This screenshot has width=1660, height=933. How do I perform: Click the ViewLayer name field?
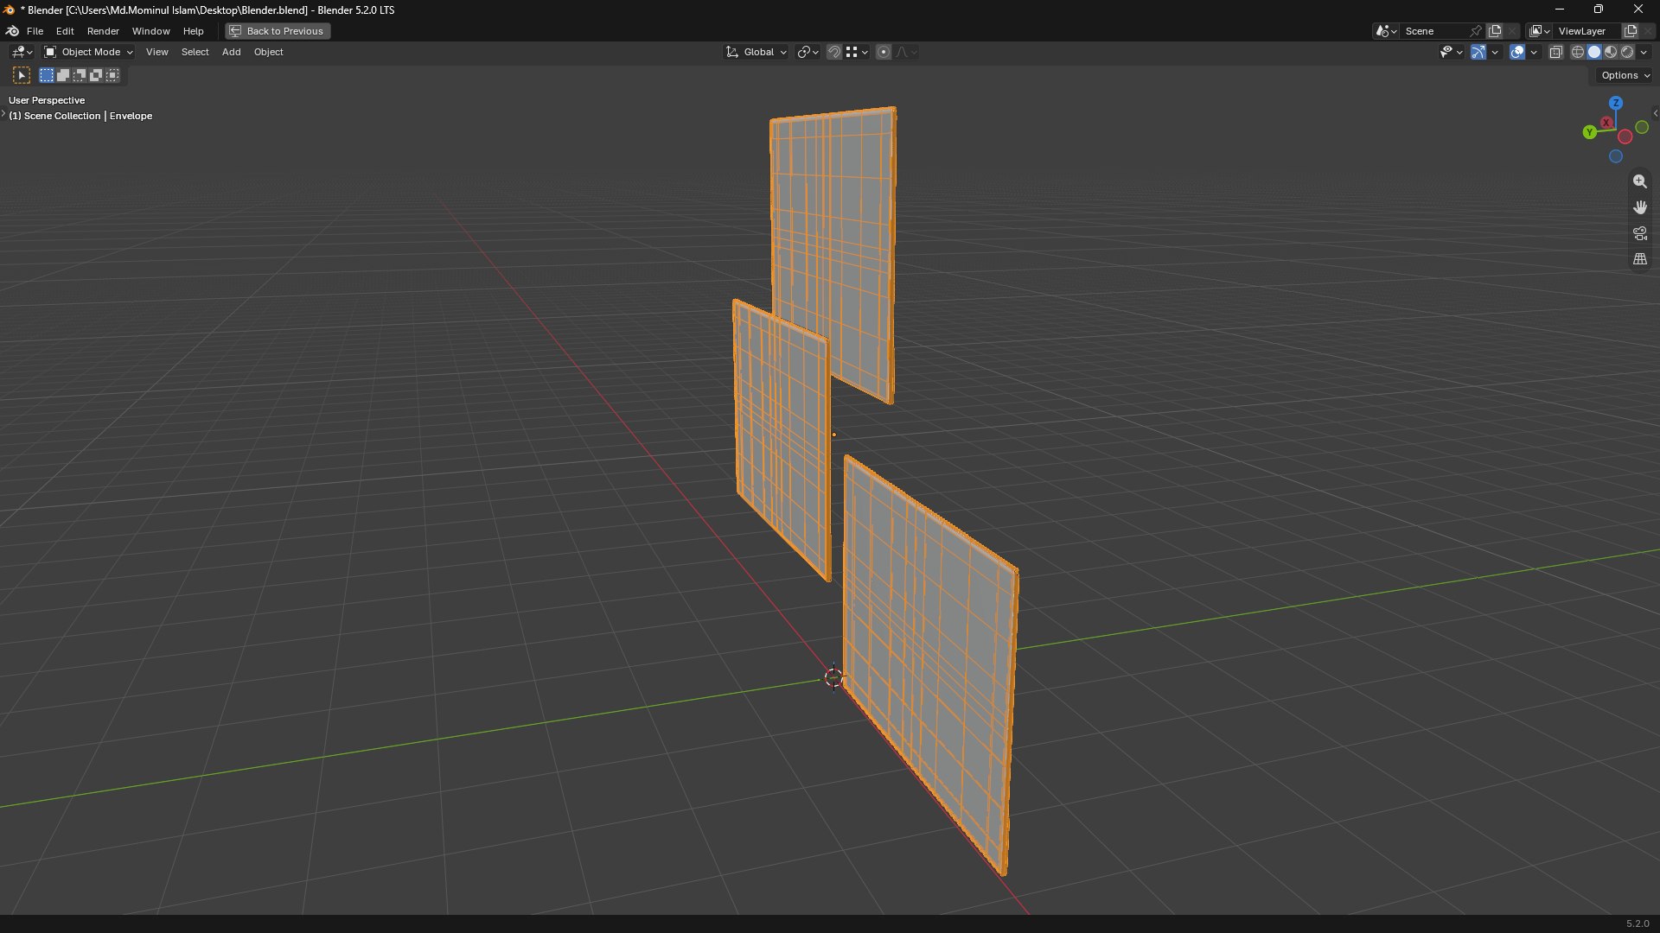pos(1587,31)
